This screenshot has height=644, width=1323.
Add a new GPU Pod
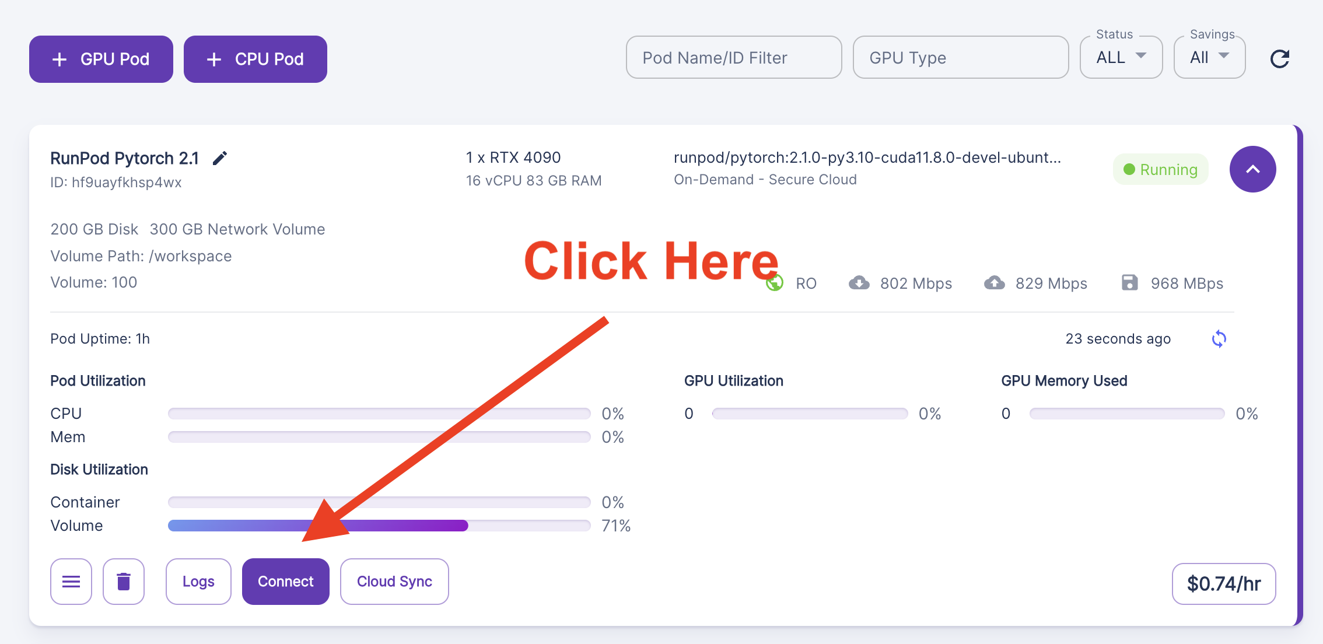point(101,59)
